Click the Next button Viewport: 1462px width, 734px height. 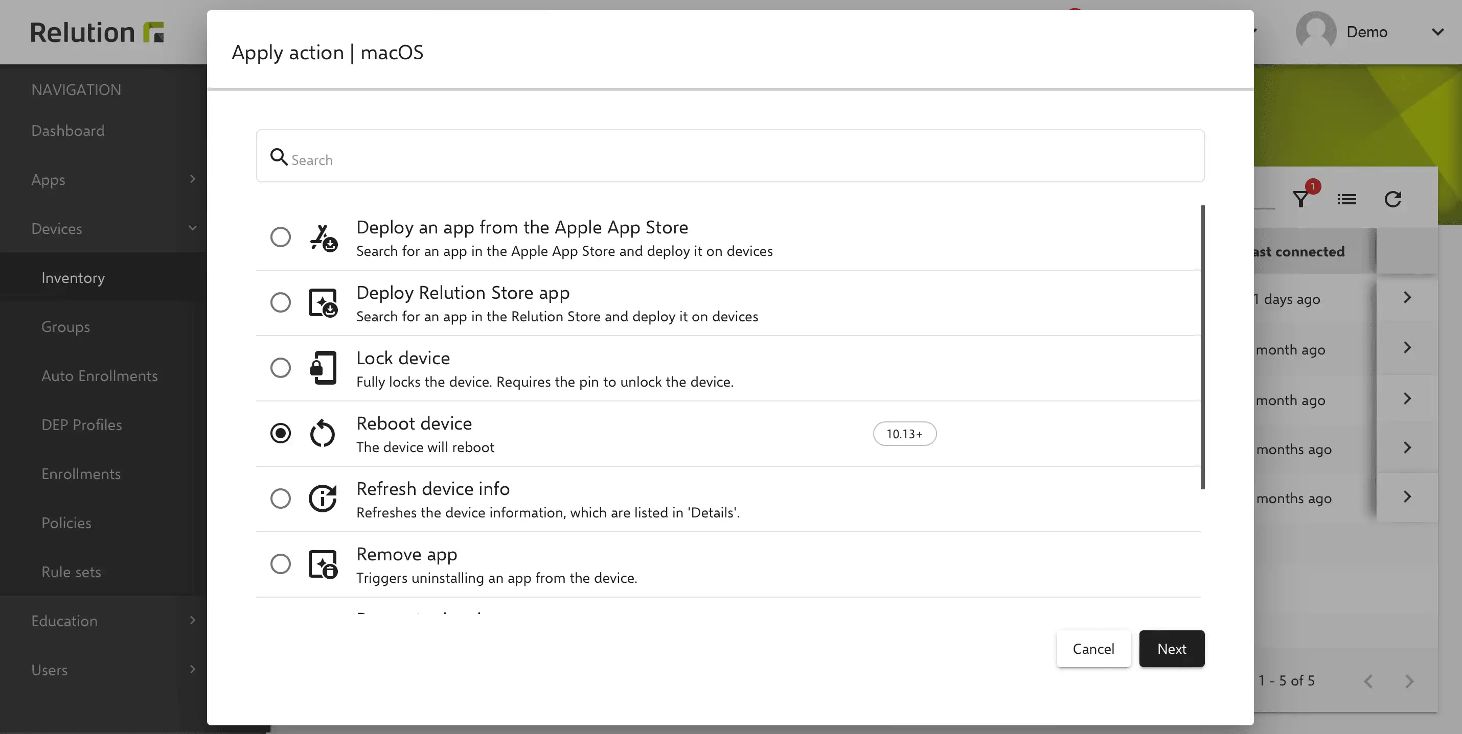pos(1172,648)
